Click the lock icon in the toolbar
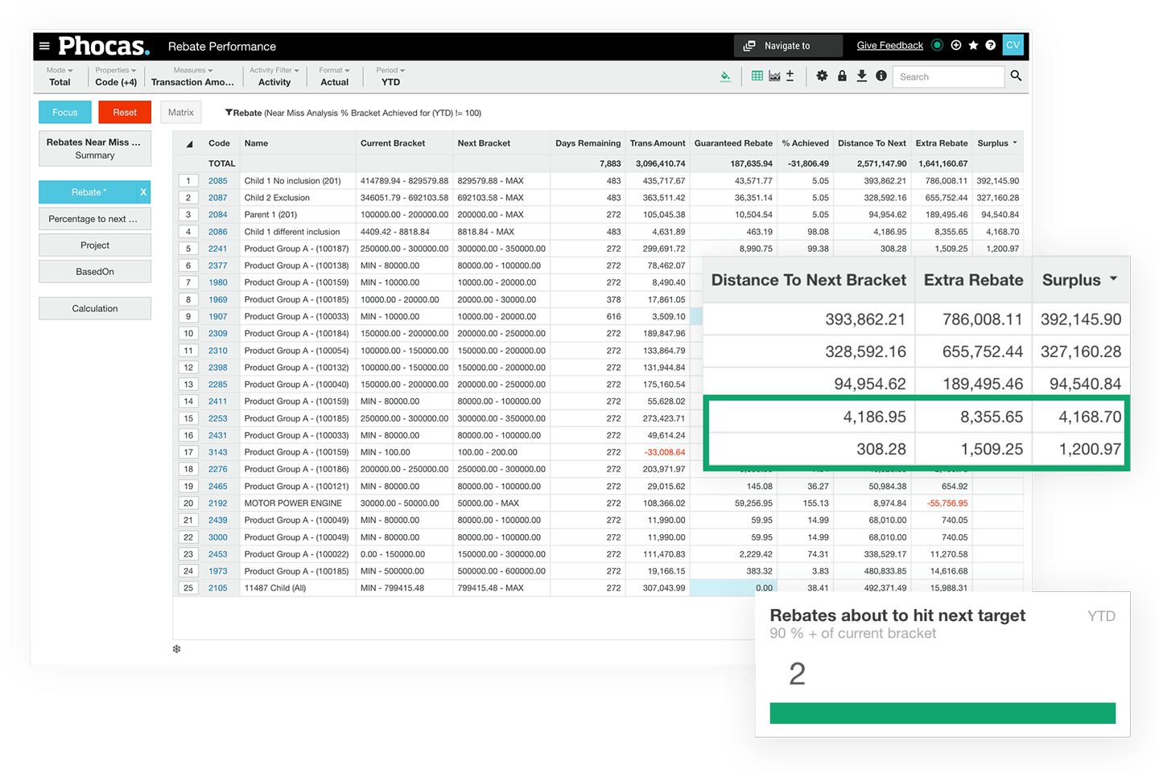This screenshot has height=773, width=1159. pos(842,76)
